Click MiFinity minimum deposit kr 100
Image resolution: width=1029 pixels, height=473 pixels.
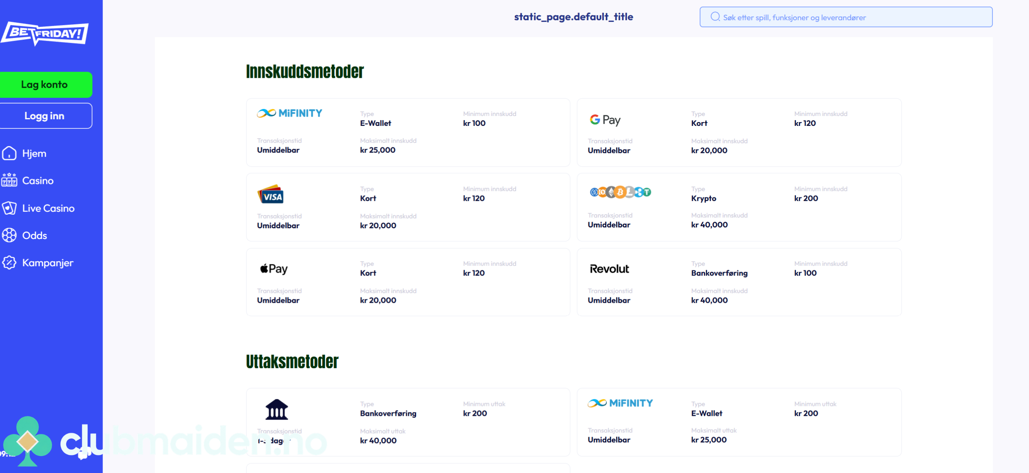[474, 123]
